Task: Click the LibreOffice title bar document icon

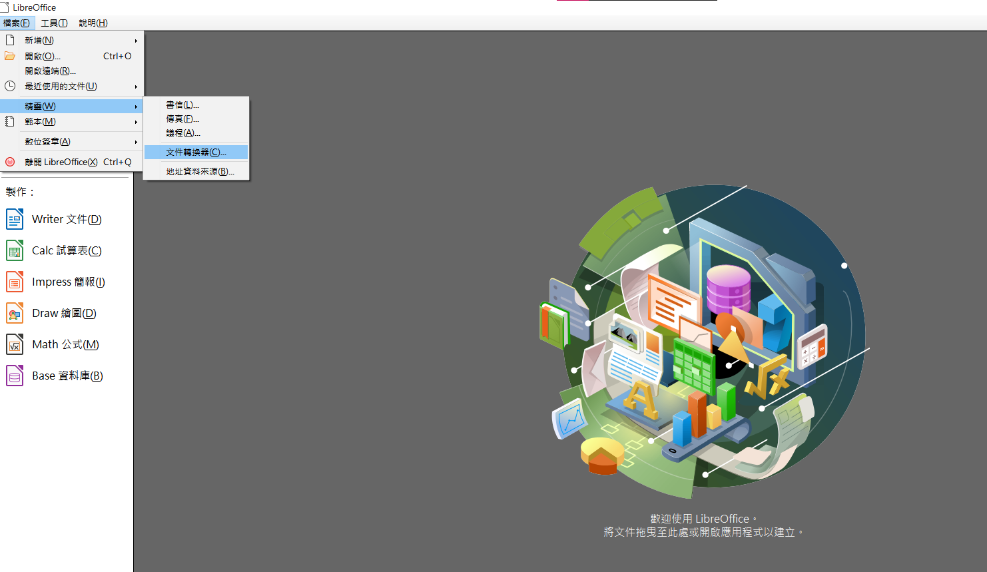Action: (5, 7)
